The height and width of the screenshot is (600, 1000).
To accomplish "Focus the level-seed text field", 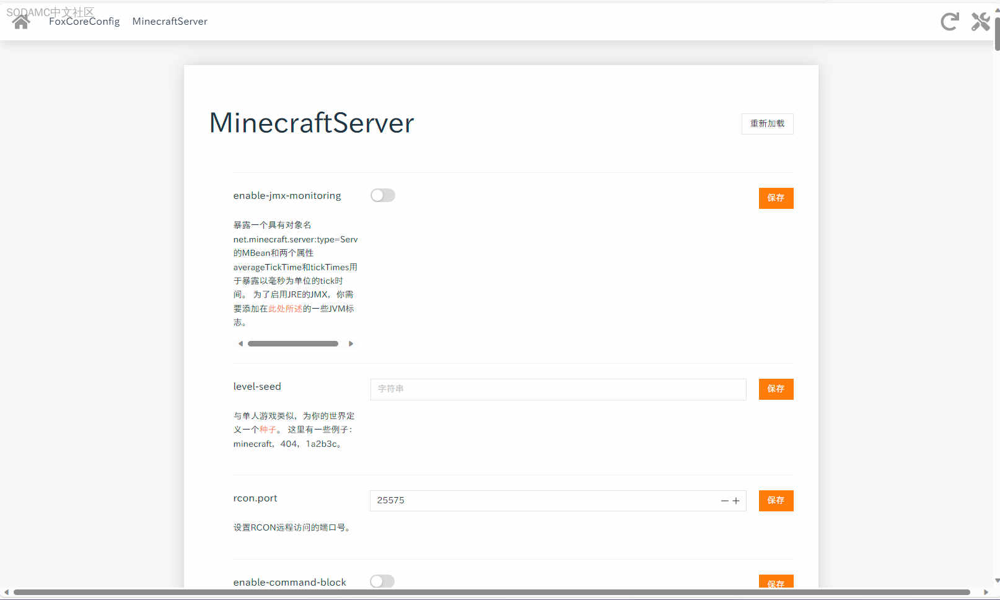I will point(558,389).
